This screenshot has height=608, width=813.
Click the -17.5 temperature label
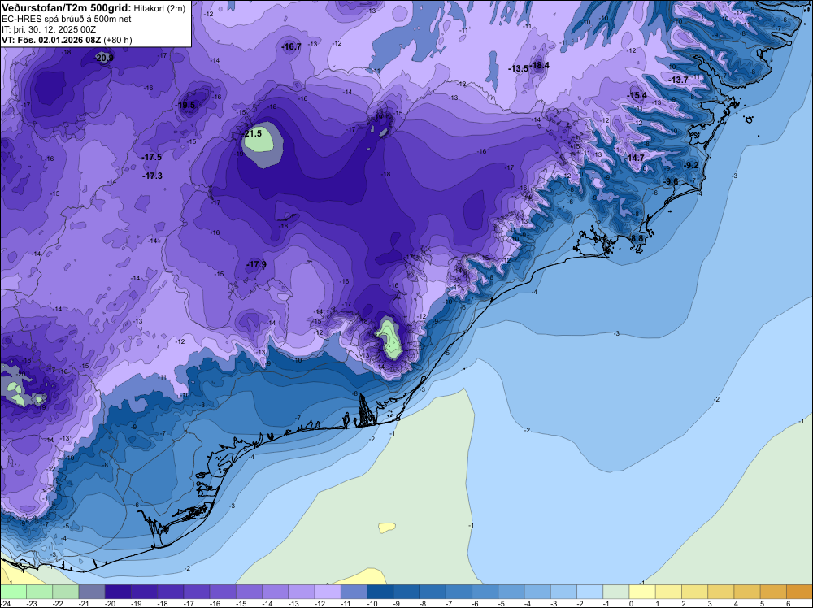[x=152, y=157]
